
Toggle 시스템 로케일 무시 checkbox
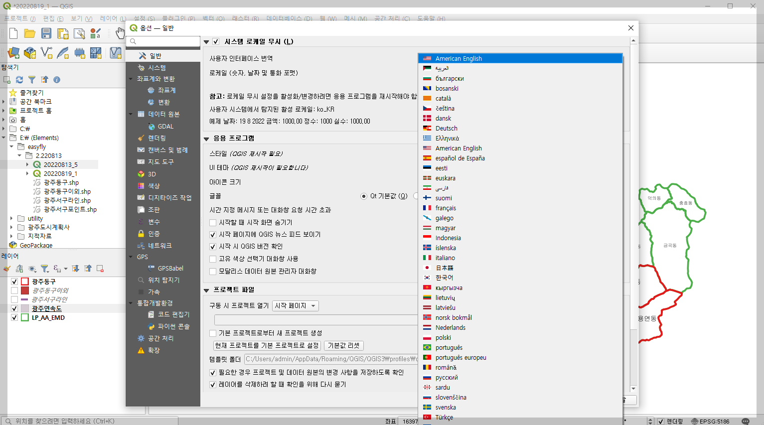tap(216, 41)
